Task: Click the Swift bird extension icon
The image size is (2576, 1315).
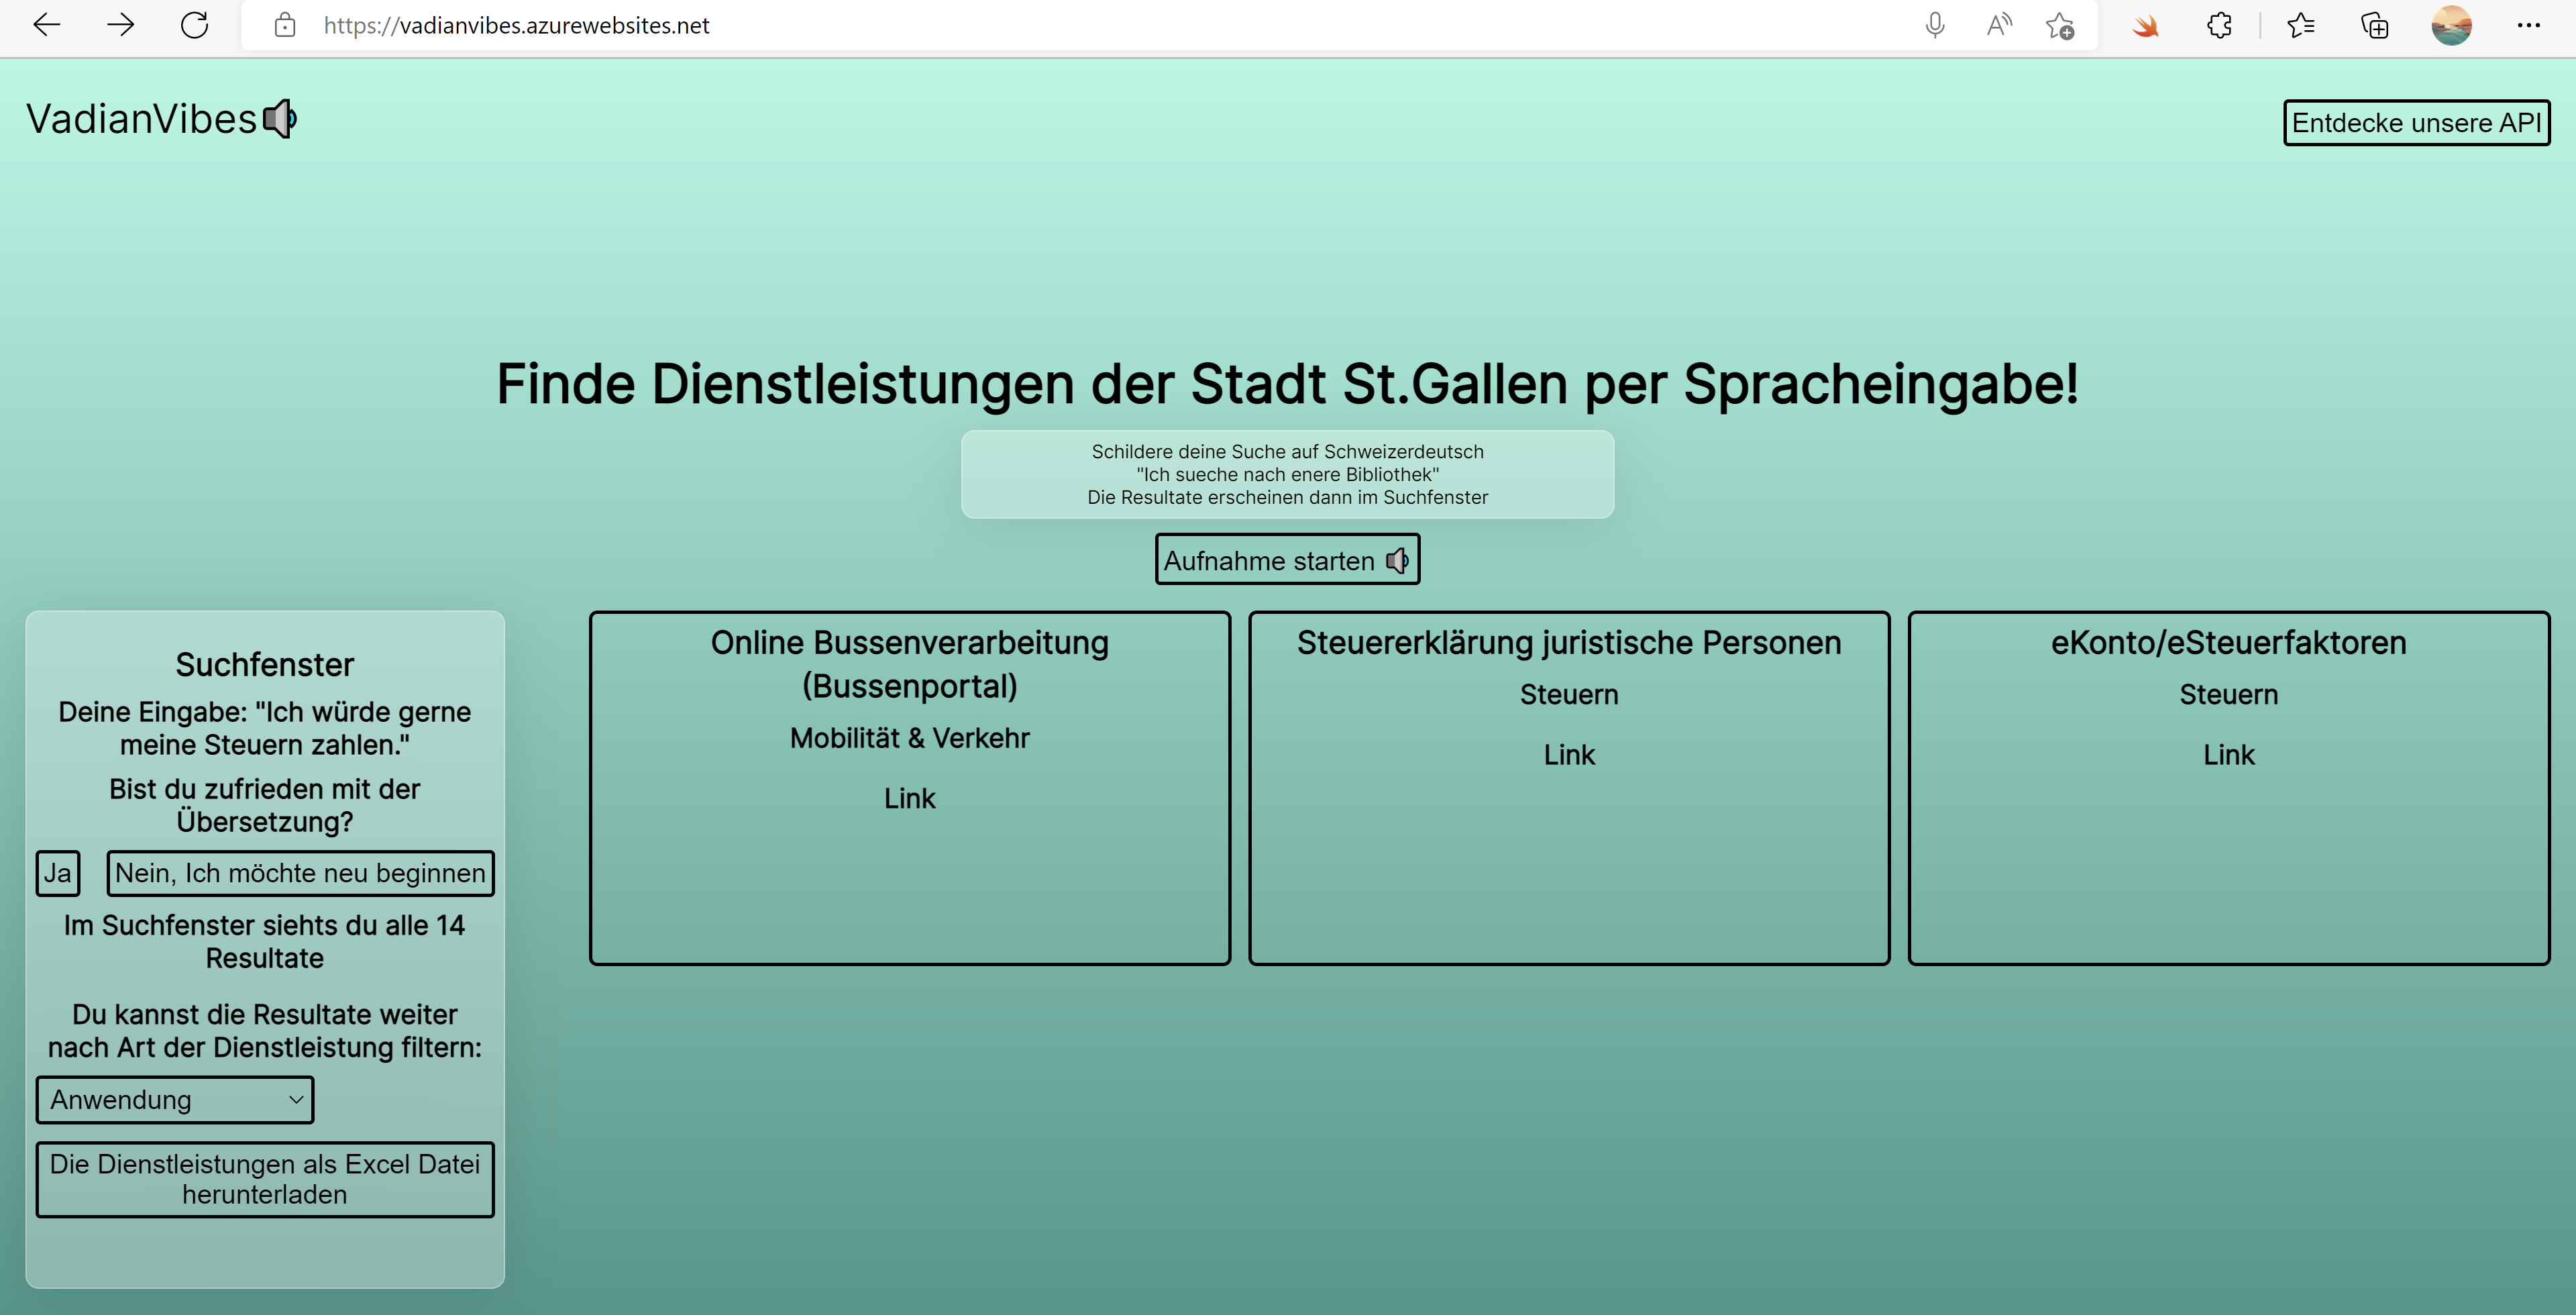Action: 2144,25
